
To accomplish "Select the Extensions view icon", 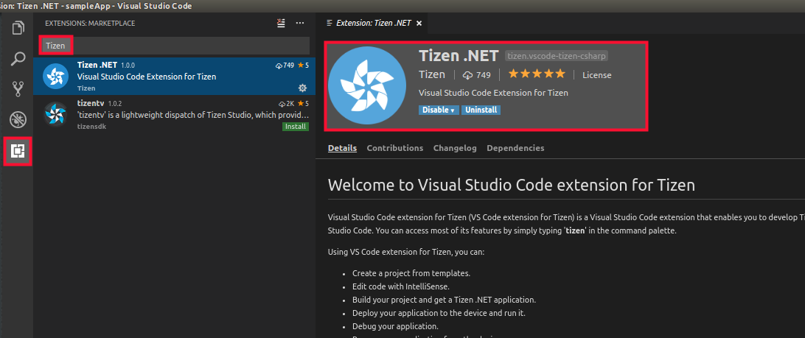I will (18, 152).
